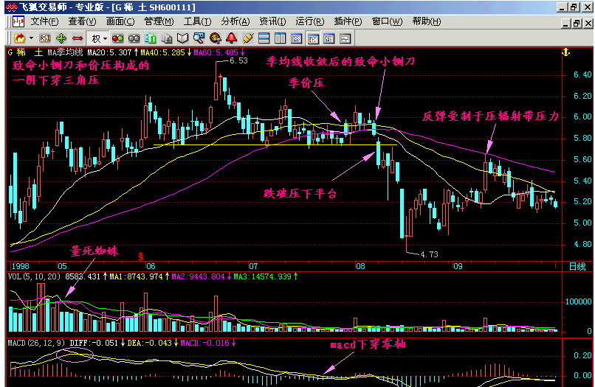Viewport: 595px width, 387px height.
Task: Select horizontal split layout icon
Action: [x=264, y=38]
